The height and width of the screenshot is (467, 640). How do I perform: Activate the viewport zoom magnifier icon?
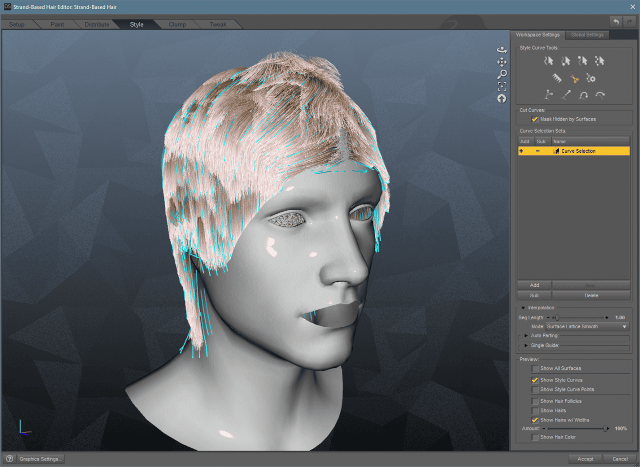502,74
